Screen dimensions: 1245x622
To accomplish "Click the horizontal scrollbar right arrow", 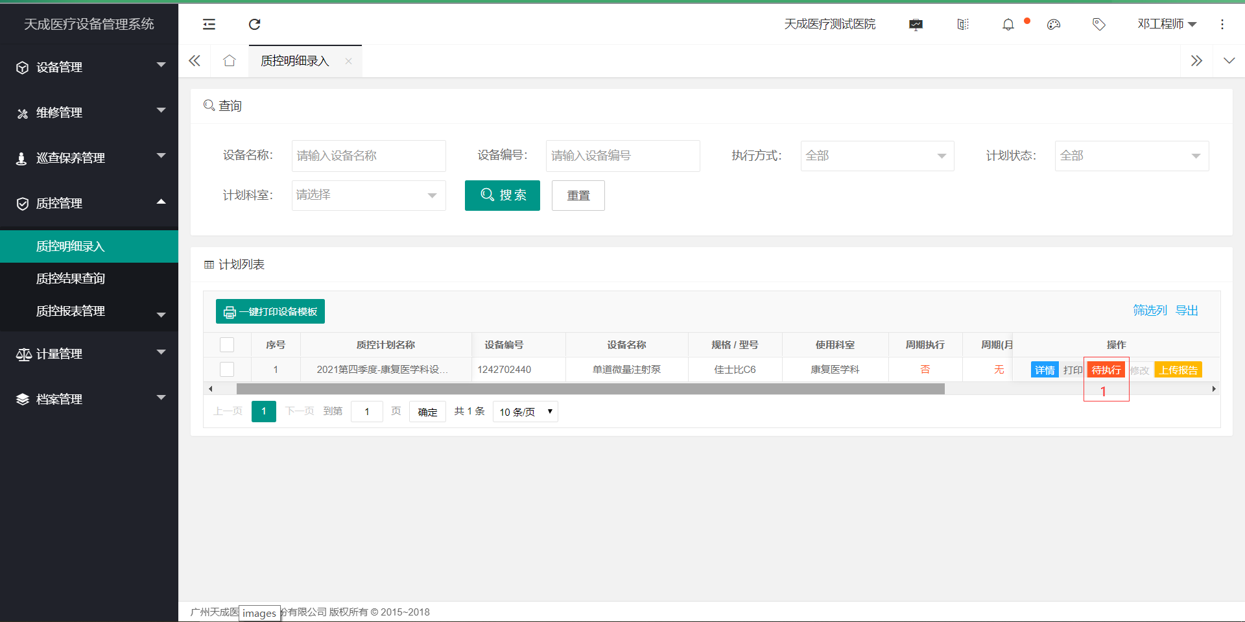I will [1214, 389].
